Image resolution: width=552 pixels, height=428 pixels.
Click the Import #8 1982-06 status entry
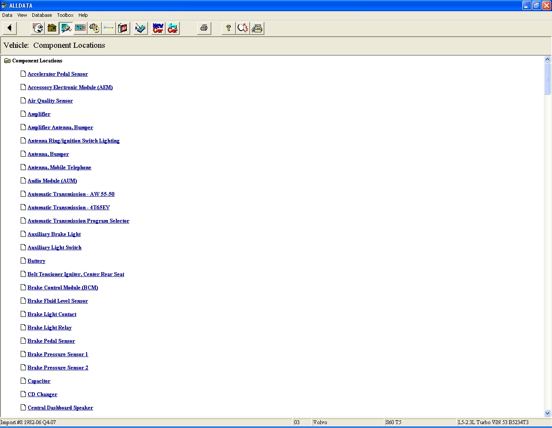click(146, 422)
